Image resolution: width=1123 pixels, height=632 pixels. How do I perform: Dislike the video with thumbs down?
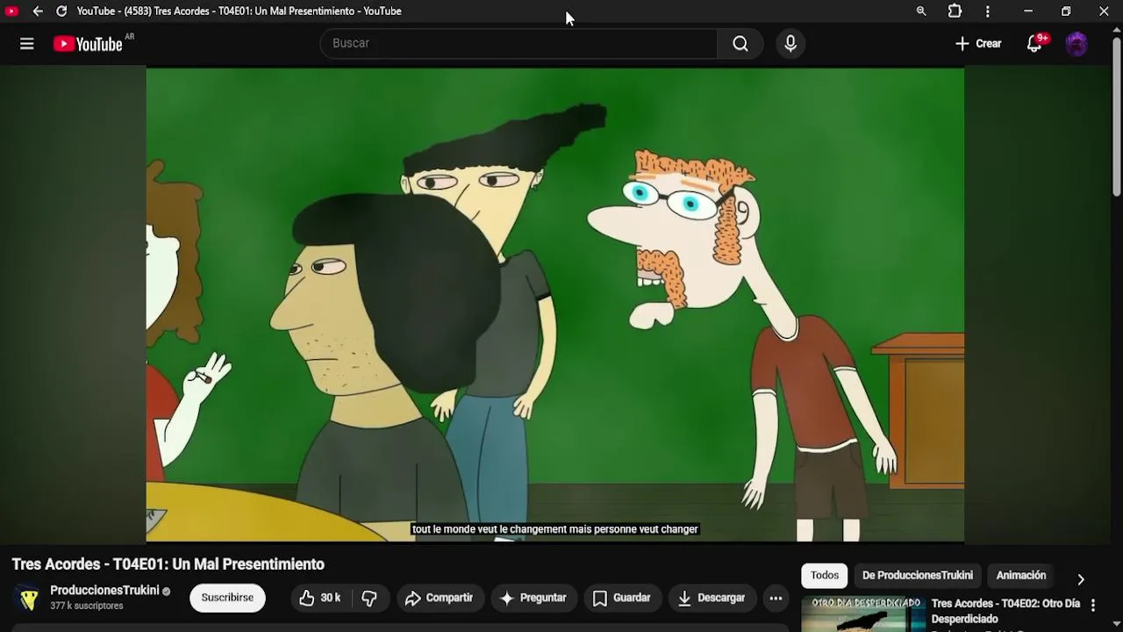369,598
